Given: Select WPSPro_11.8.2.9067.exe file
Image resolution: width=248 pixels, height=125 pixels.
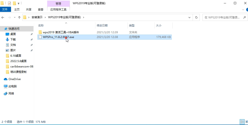Looking at the screenshot, I should click(105, 37).
